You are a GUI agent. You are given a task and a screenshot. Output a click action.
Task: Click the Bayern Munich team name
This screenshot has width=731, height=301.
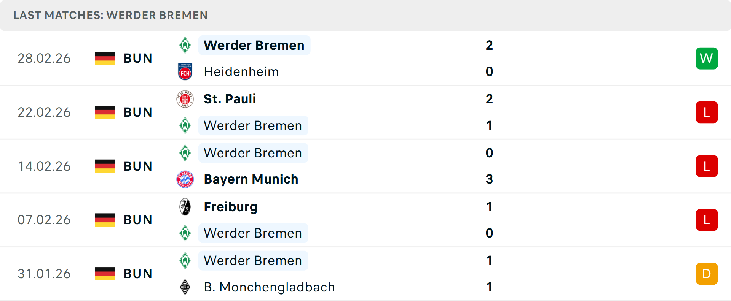click(251, 179)
